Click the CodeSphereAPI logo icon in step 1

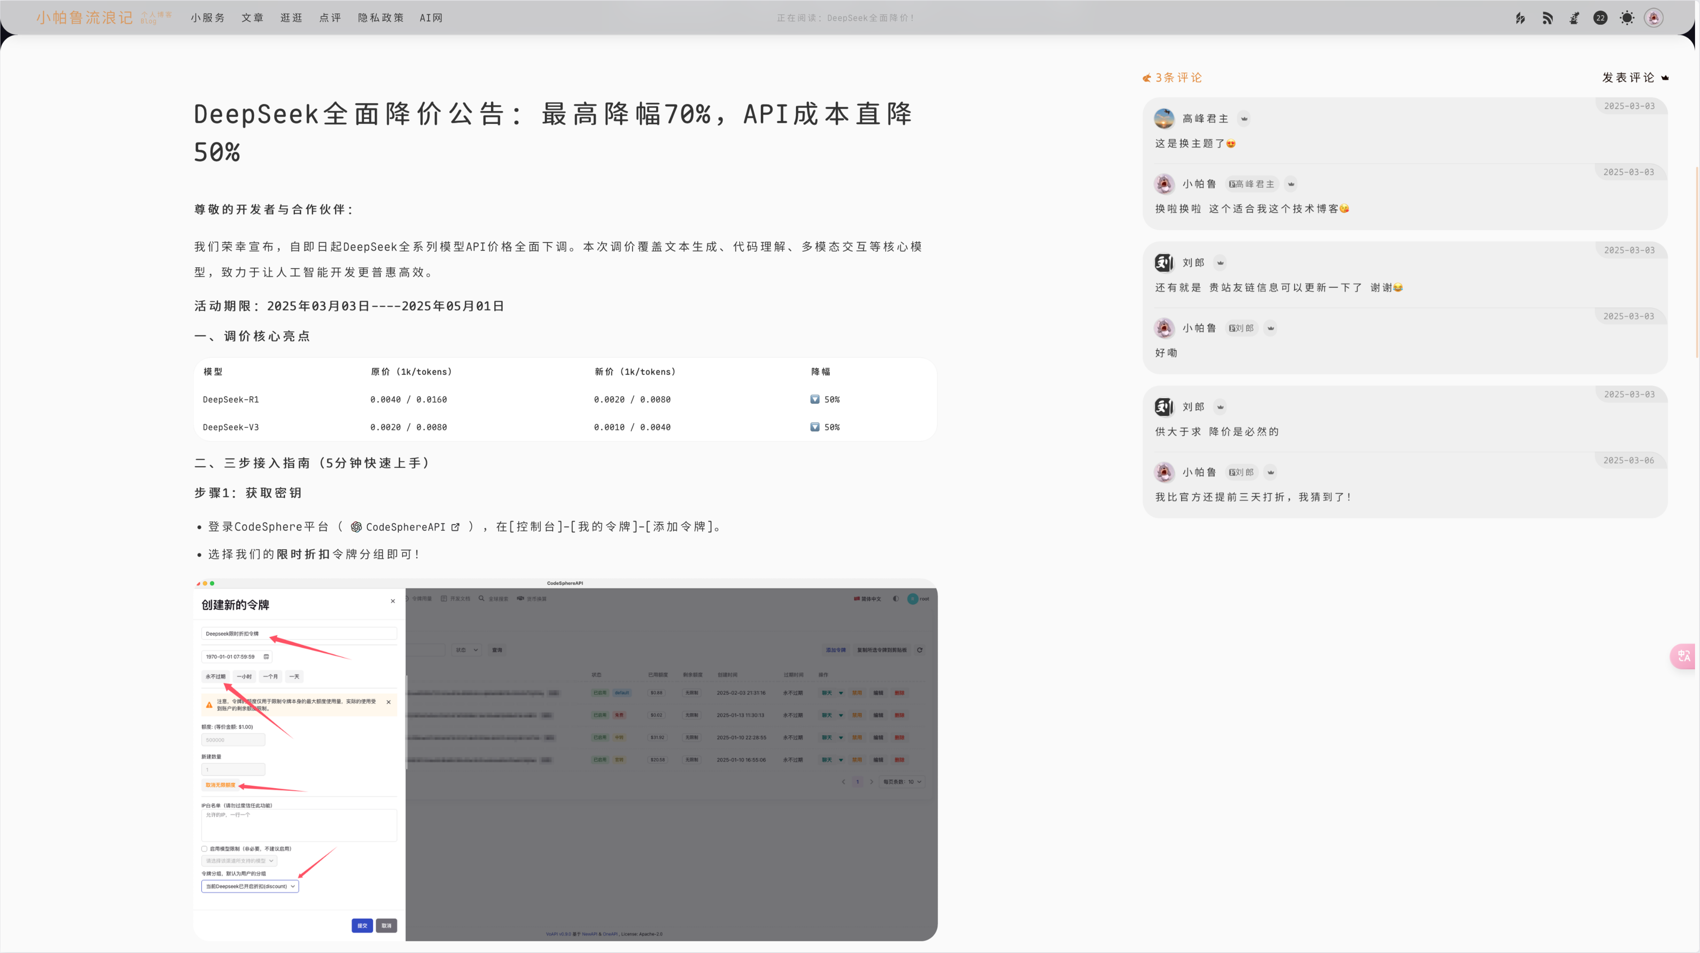(x=356, y=527)
